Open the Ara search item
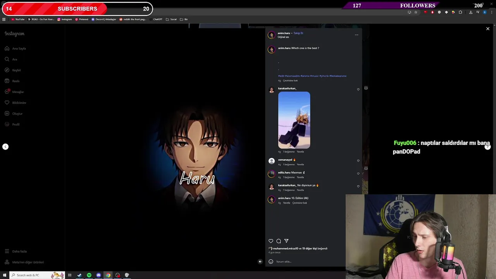The height and width of the screenshot is (279, 496). point(11,59)
